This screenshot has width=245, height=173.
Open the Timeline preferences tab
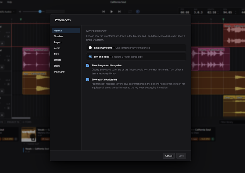[66, 36]
